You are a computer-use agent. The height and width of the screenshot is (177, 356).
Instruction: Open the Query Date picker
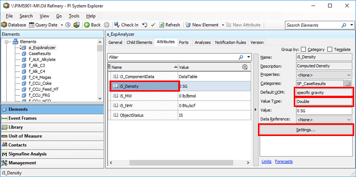click(x=43, y=25)
